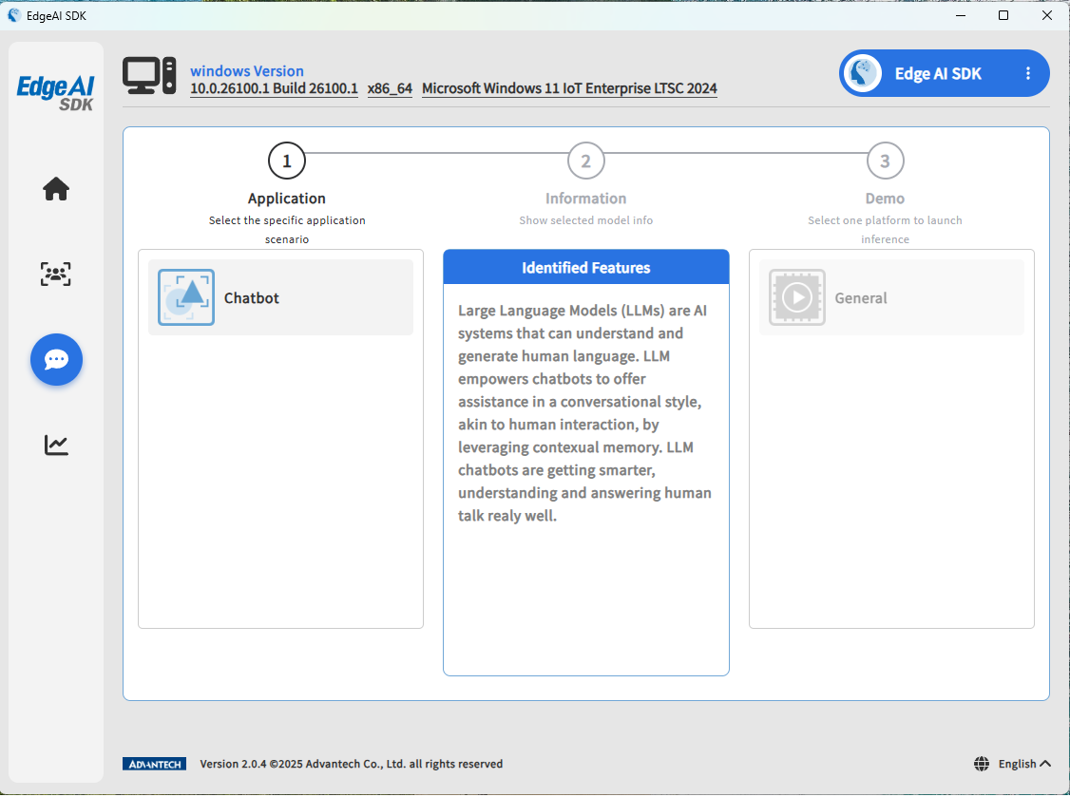
Task: Open the Home page in sidebar
Action: pos(56,189)
